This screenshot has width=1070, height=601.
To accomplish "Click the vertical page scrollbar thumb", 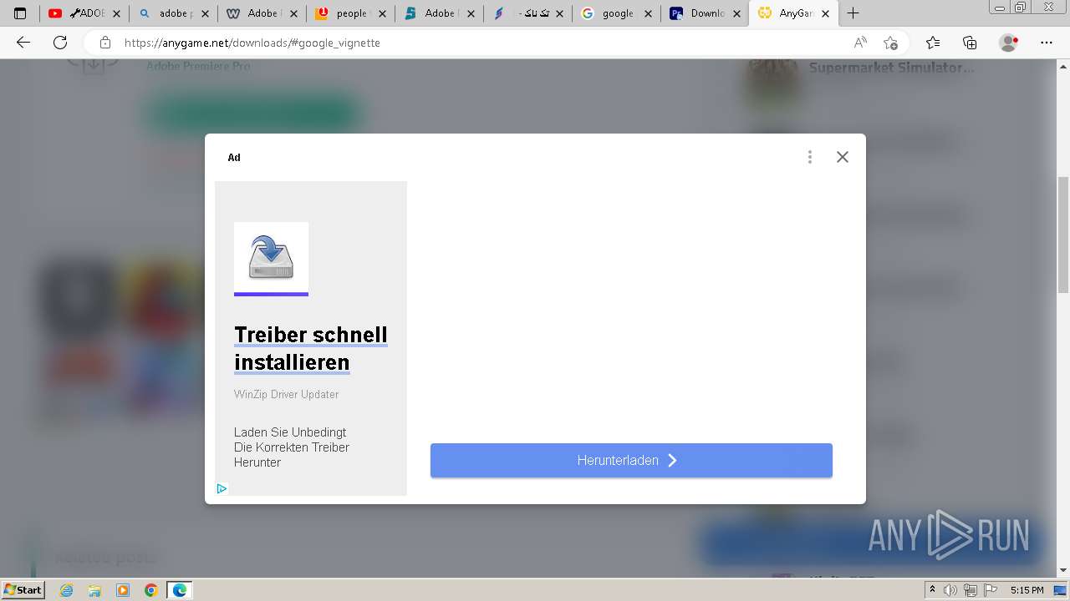I will (1063, 235).
